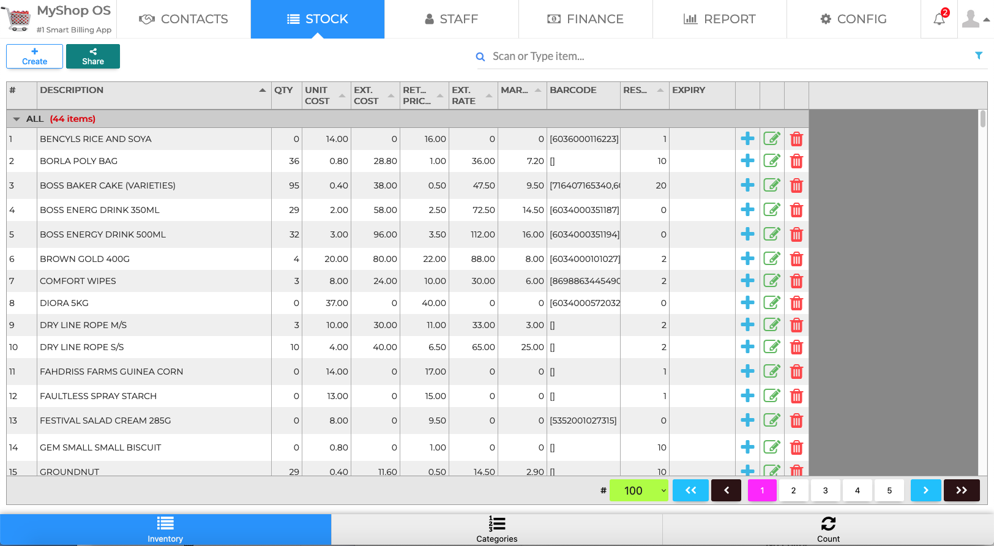Sort by DESCRIPTION column arrow
The image size is (994, 546).
pos(263,90)
